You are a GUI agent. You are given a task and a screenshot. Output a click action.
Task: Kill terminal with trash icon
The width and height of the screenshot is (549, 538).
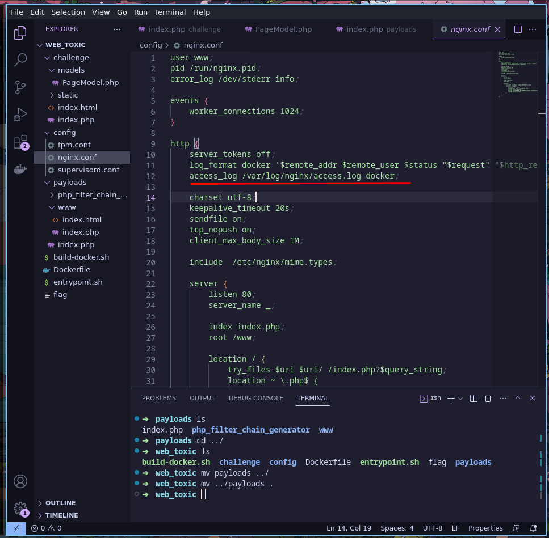pos(488,399)
